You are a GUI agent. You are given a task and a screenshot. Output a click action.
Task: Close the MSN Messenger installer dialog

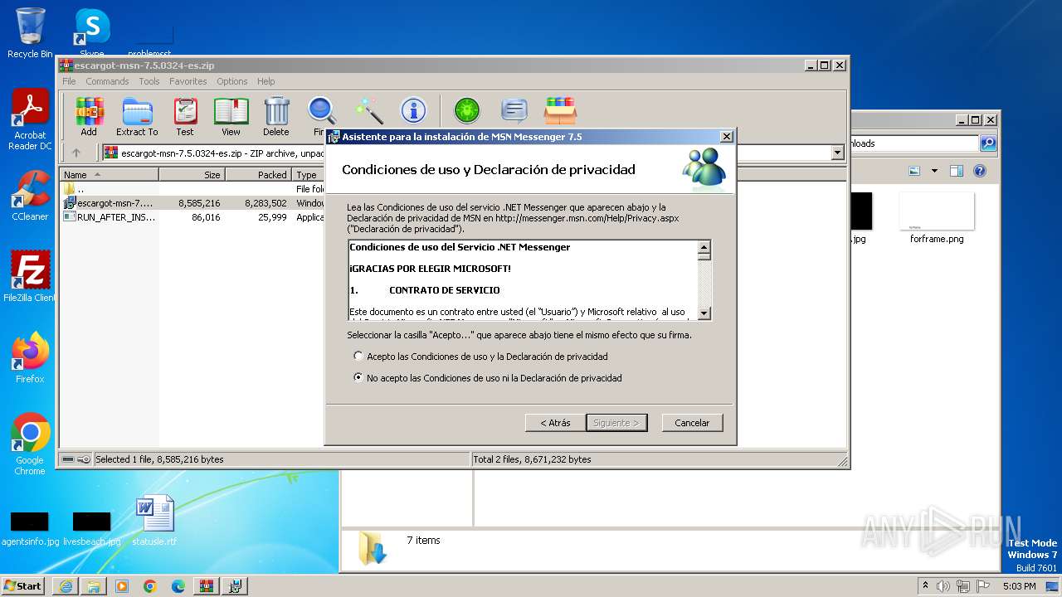tap(726, 137)
